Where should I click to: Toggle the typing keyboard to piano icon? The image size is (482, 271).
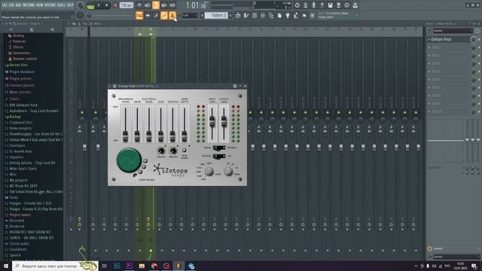139,15
